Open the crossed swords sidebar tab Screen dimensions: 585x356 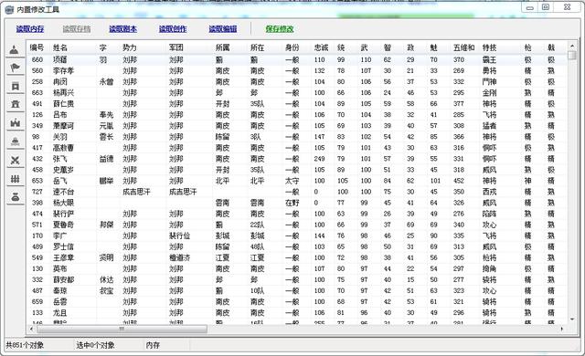point(15,160)
